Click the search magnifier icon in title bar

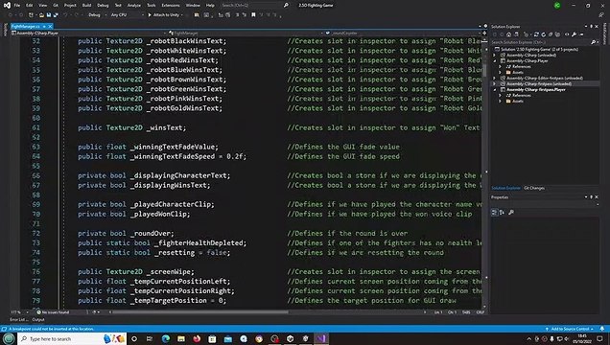click(x=286, y=6)
